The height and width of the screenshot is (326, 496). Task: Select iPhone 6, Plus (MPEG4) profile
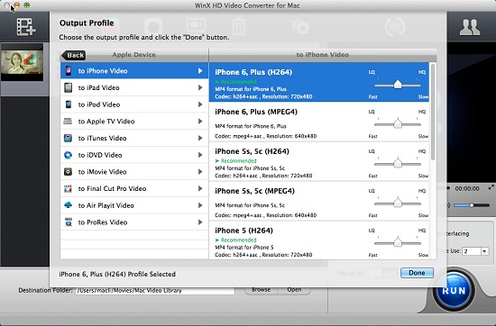click(319, 122)
